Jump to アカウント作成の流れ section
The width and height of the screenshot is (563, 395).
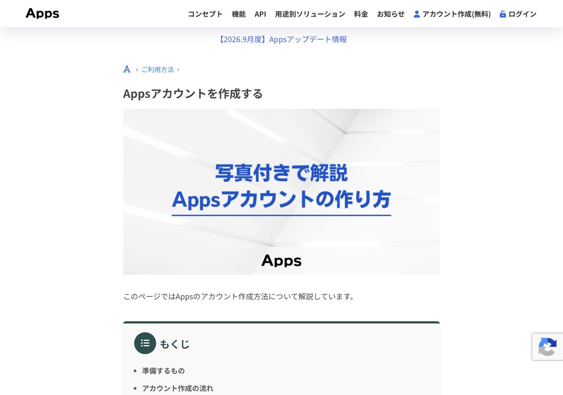click(178, 388)
